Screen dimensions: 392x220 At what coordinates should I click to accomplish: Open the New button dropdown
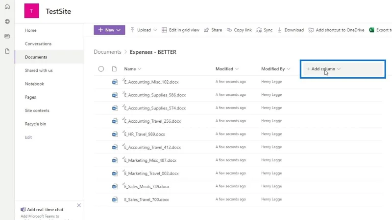[x=109, y=30]
